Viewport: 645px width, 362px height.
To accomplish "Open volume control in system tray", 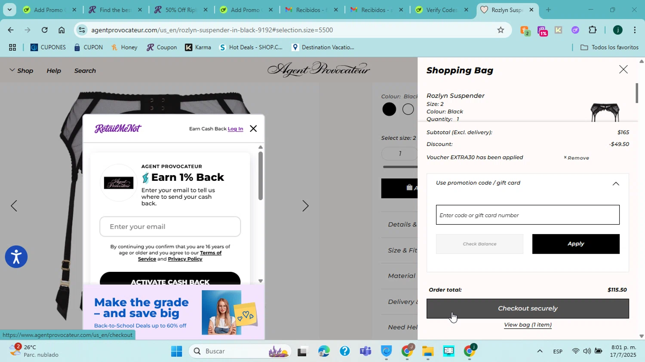I will tap(587, 351).
